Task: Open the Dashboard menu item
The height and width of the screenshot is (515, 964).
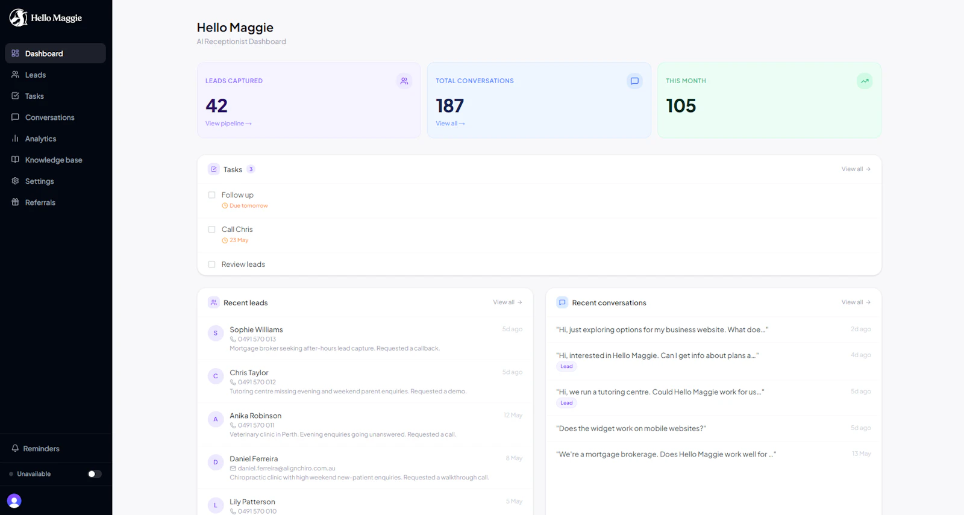Action: click(55, 53)
